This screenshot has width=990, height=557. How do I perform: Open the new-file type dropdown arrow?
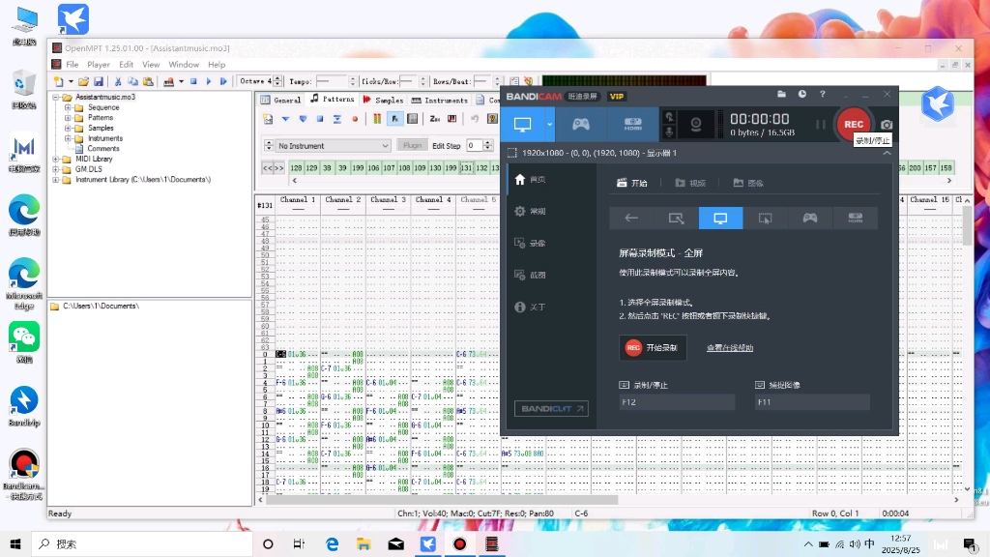click(x=71, y=81)
